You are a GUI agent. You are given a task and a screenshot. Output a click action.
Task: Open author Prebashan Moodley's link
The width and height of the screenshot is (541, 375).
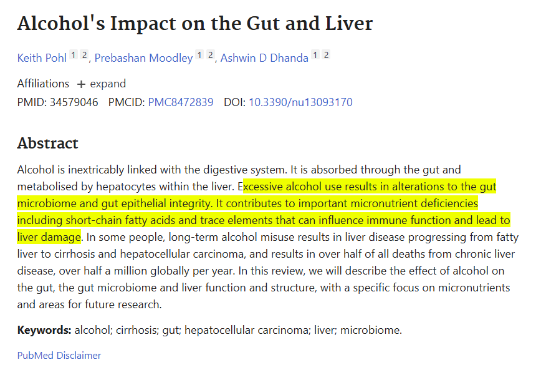coord(143,58)
